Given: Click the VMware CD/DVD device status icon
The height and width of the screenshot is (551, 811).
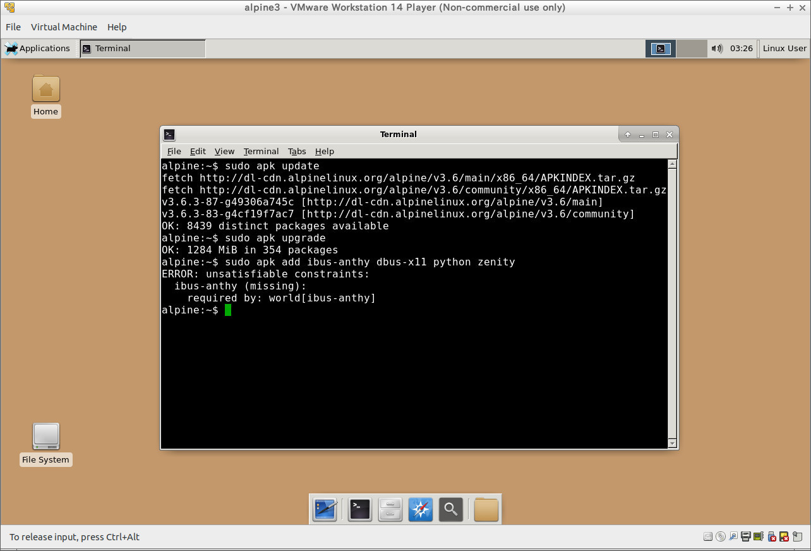Looking at the screenshot, I should point(721,536).
